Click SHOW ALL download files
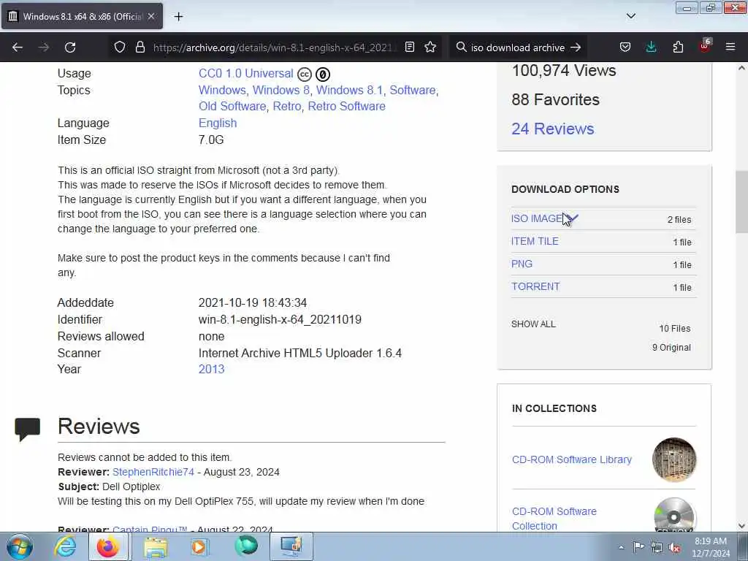The height and width of the screenshot is (561, 748). [x=533, y=324]
